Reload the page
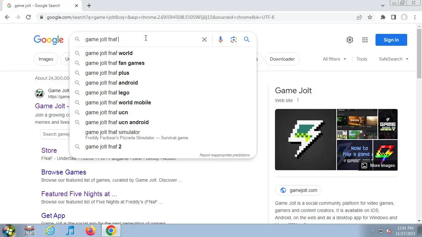 coord(28,17)
